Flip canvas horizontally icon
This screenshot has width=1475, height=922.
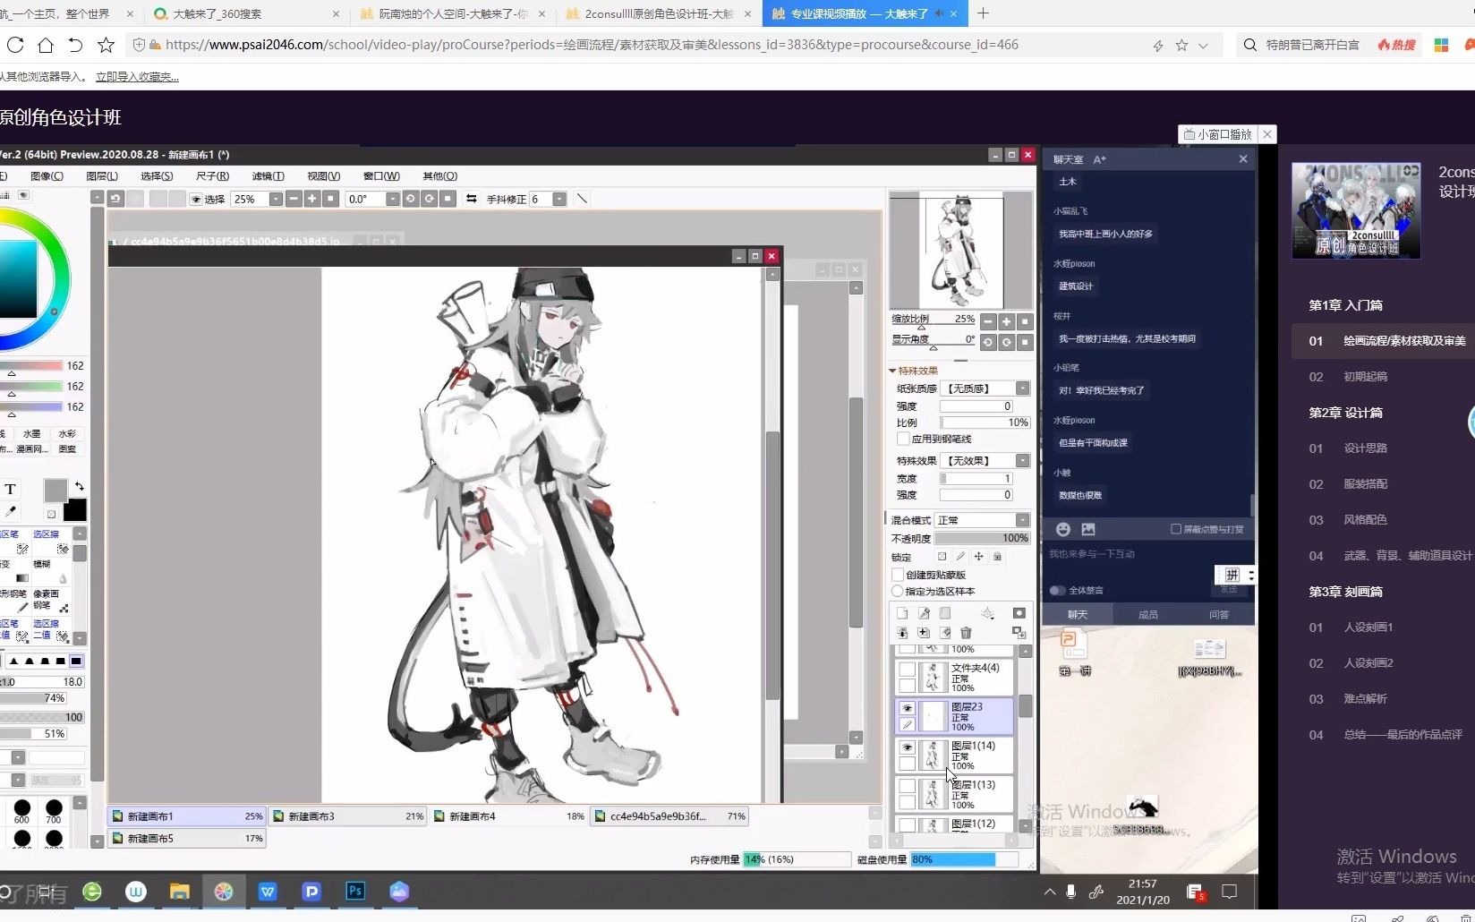472,199
